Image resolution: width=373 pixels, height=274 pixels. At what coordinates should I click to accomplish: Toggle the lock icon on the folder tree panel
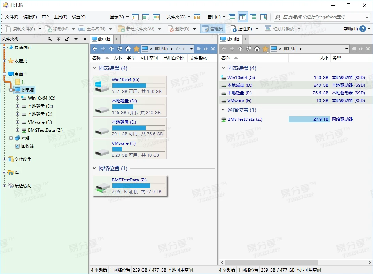[x=67, y=39]
